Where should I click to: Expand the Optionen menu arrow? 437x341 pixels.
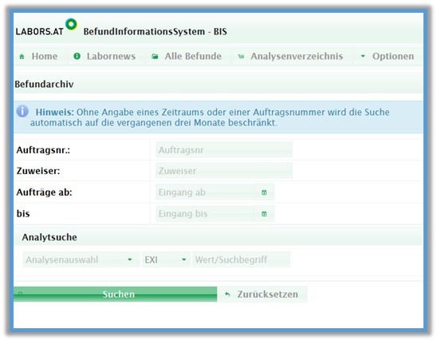point(363,57)
